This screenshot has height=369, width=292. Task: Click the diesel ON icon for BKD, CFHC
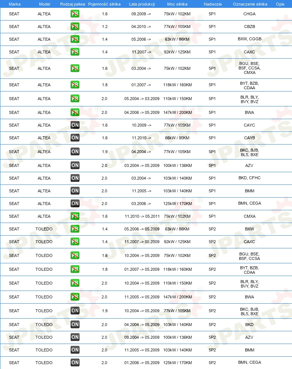click(x=75, y=178)
